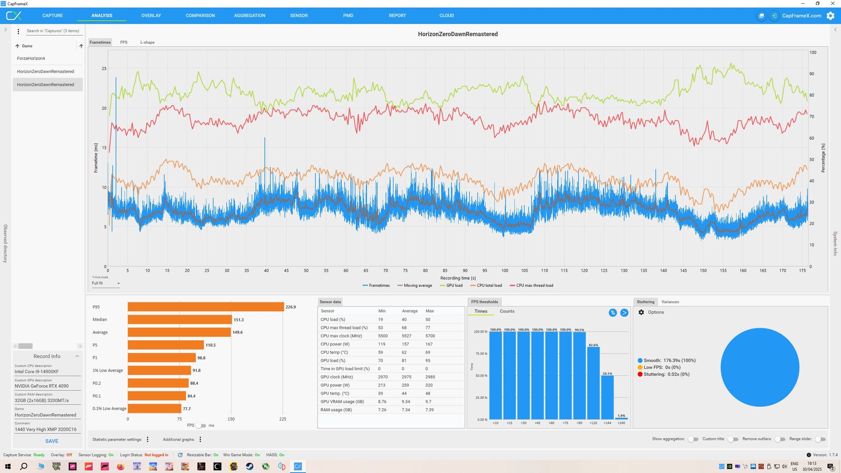Open Steam from the taskbar
The height and width of the screenshot is (473, 841).
(249, 467)
